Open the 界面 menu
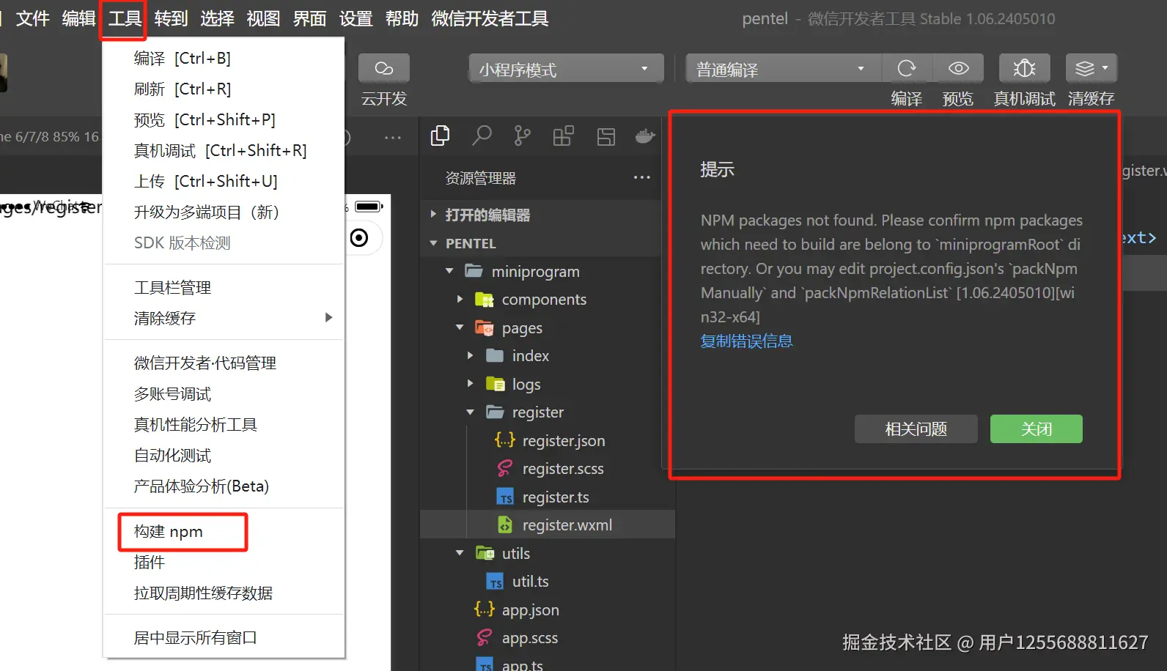The image size is (1167, 671). (309, 18)
